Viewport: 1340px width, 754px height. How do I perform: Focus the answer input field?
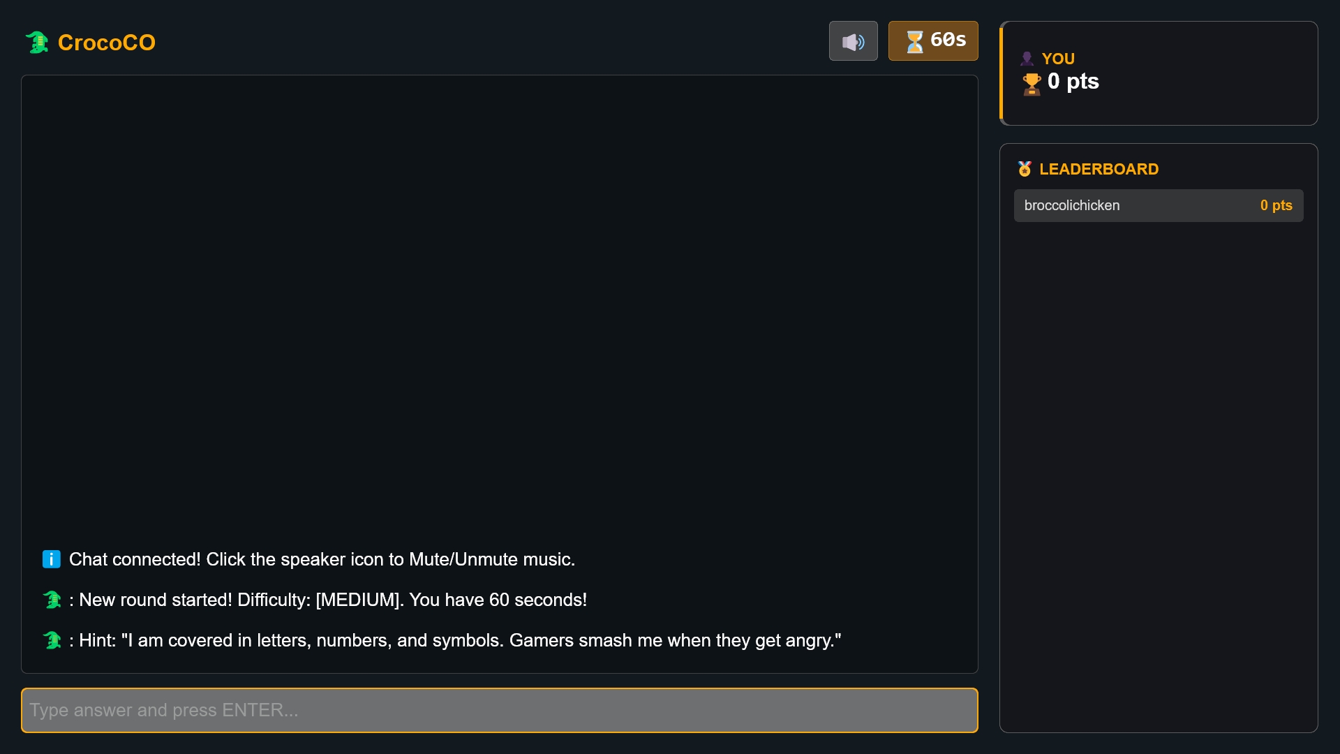[500, 710]
